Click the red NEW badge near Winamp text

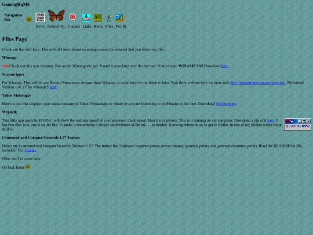point(5,66)
